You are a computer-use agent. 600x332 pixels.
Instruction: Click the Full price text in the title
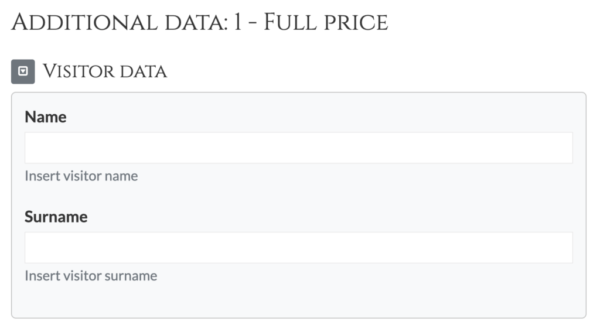click(x=326, y=23)
